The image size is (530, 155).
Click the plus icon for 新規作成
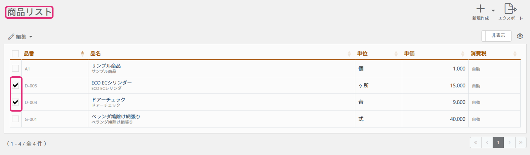pyautogui.click(x=480, y=9)
